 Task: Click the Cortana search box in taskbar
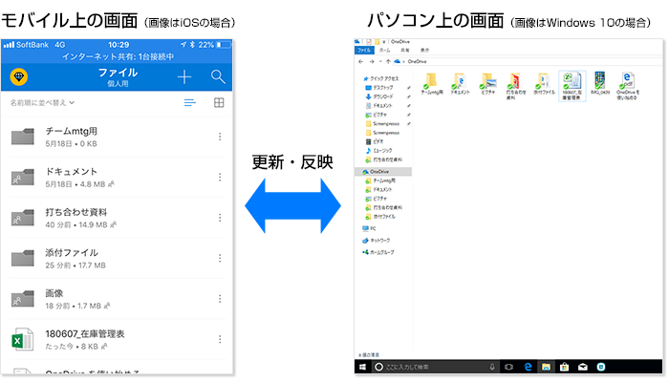pyautogui.click(x=435, y=367)
